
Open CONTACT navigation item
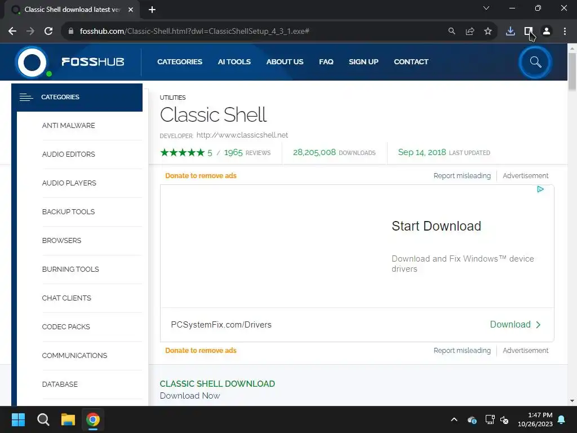[x=411, y=62]
